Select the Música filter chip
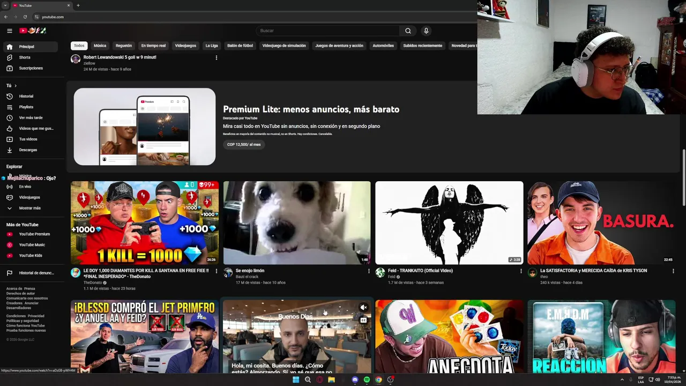 100,46
